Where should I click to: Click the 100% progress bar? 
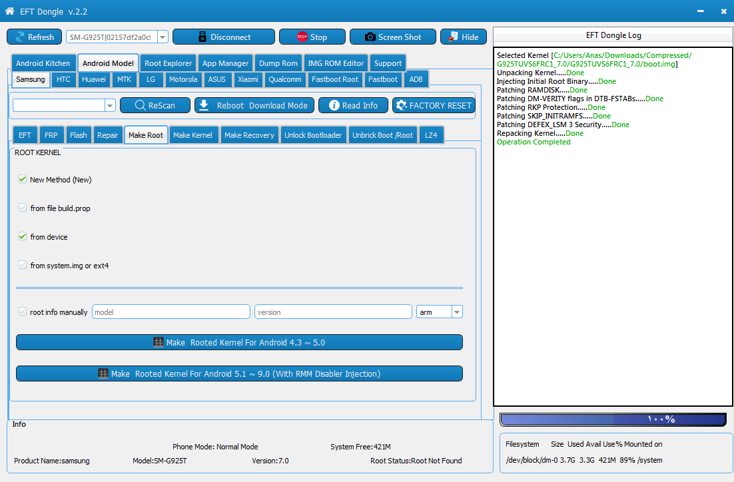(613, 419)
